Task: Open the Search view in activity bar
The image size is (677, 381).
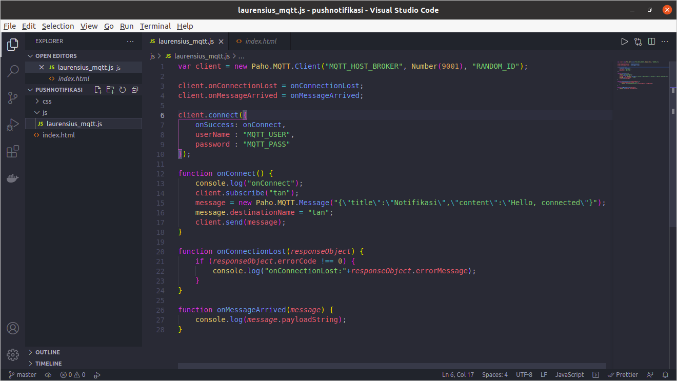Action: (13, 71)
